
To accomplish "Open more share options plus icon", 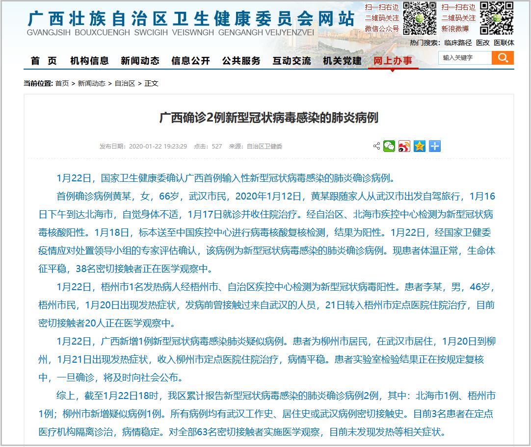I will [x=435, y=146].
